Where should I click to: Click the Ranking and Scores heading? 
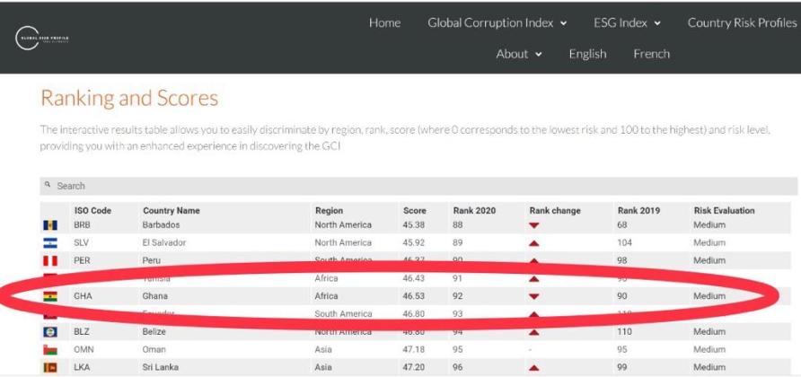coord(129,98)
